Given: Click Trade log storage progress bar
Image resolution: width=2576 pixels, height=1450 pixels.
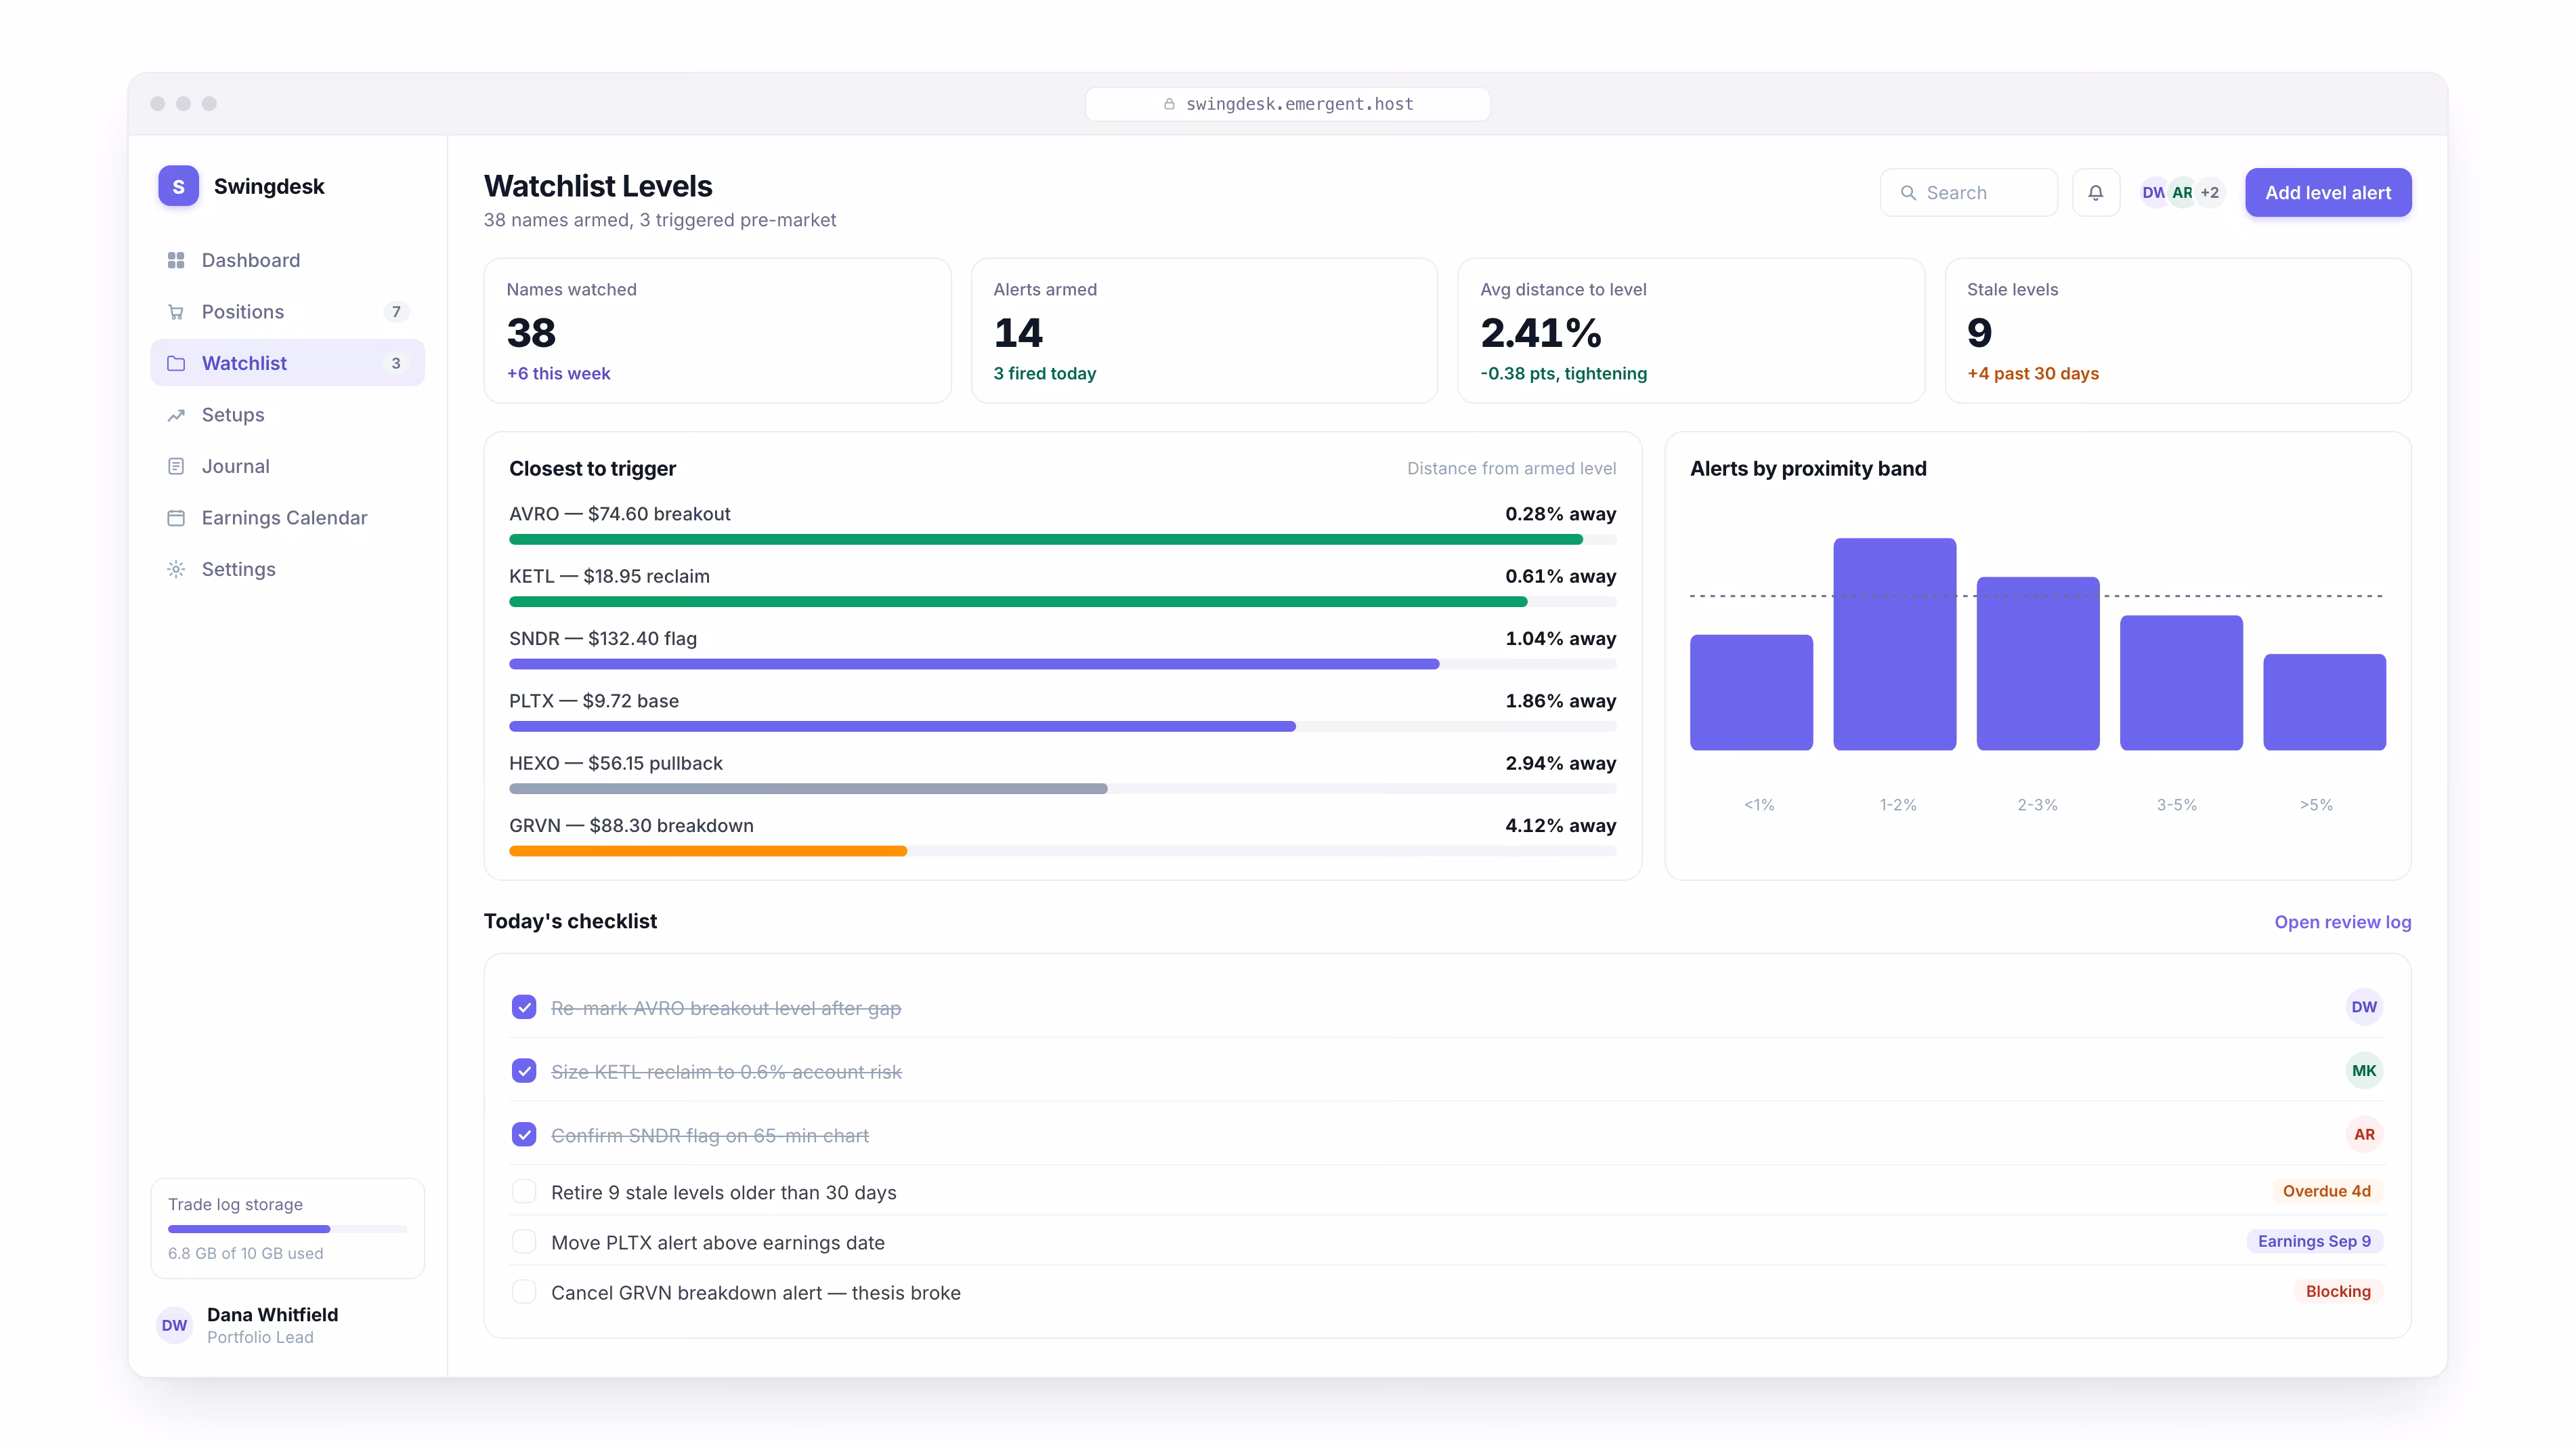Looking at the screenshot, I should (x=288, y=1229).
